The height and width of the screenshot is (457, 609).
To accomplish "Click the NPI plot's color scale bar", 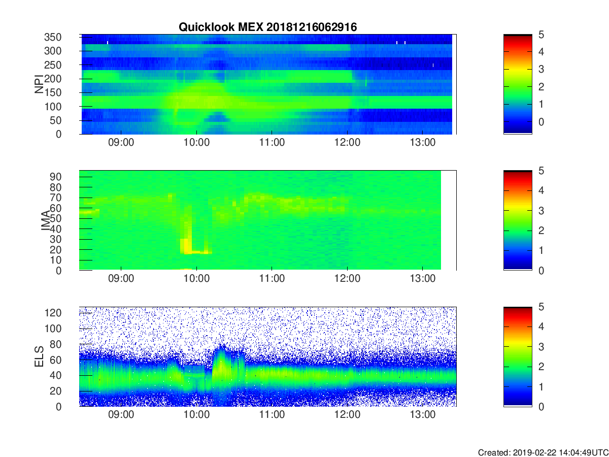I will 518,84.
